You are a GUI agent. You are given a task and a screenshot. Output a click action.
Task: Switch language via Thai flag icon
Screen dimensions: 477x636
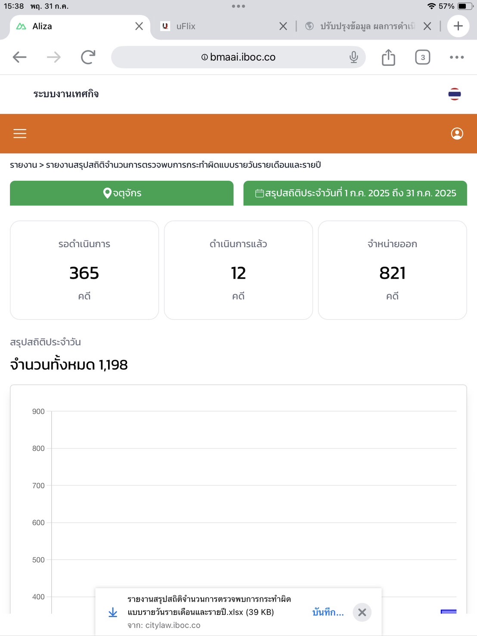455,94
